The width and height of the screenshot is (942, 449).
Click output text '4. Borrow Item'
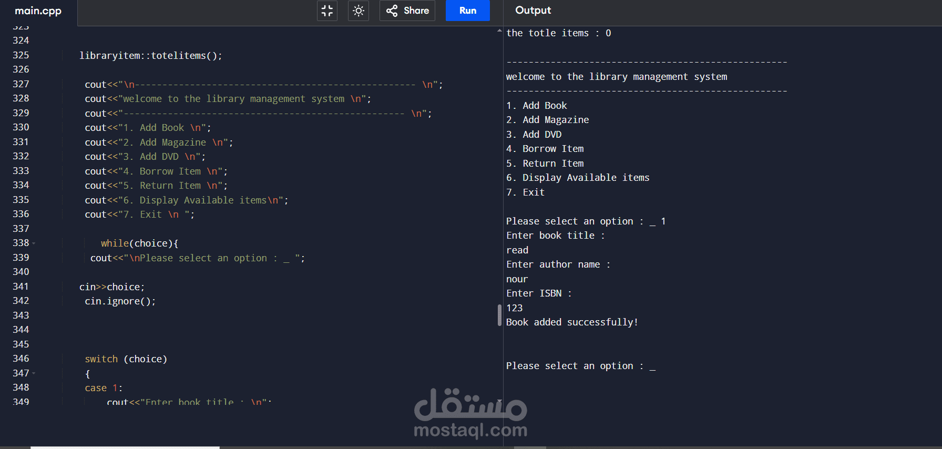click(545, 149)
